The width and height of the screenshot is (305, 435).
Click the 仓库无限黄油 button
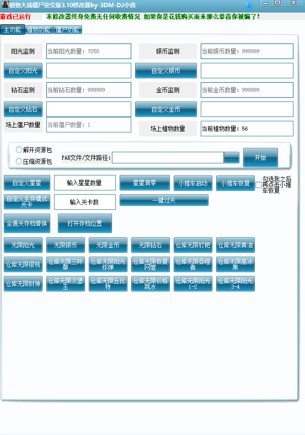[x=235, y=245]
